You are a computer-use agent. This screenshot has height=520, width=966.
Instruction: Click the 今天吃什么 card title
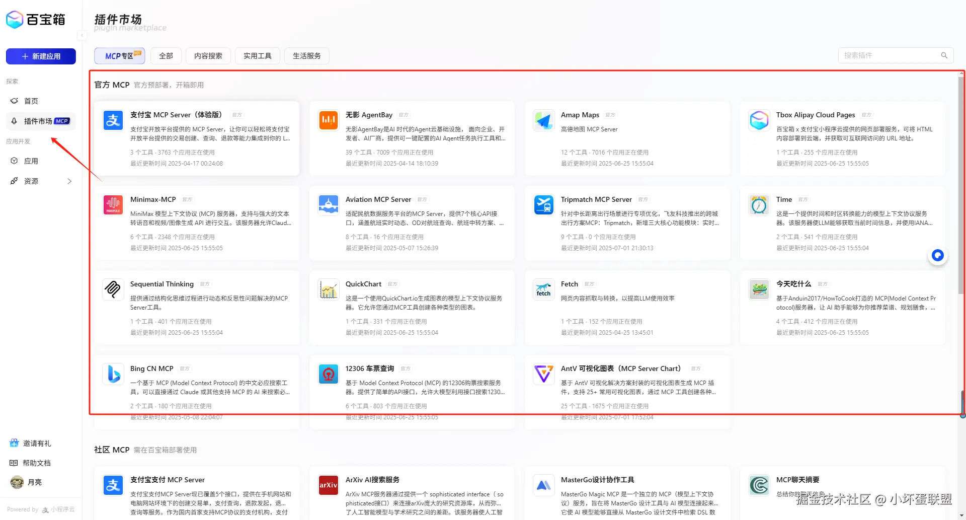pos(794,284)
